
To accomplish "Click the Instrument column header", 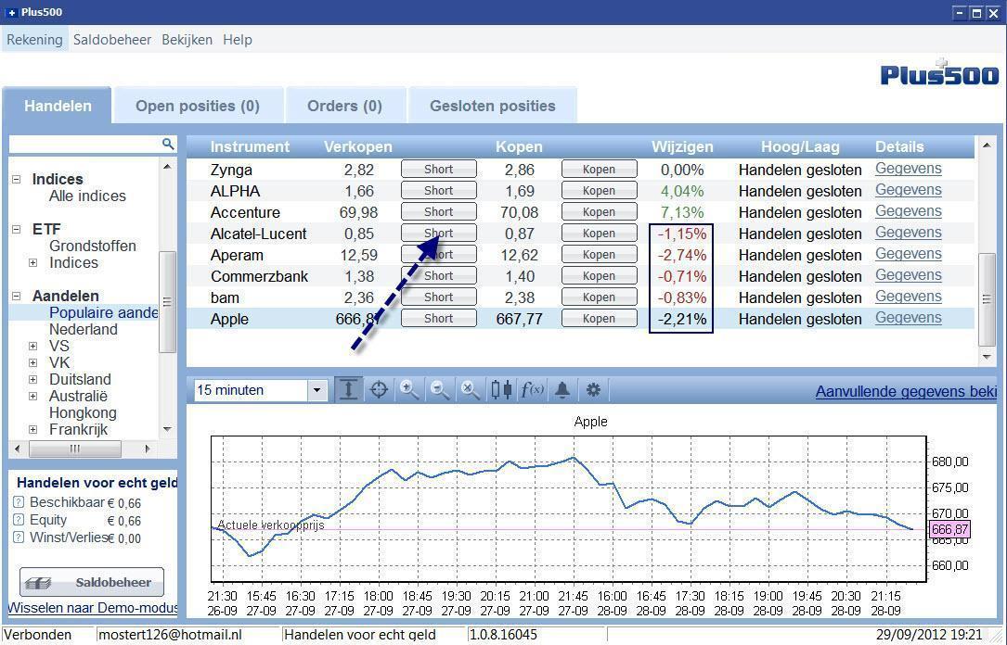I will [250, 146].
